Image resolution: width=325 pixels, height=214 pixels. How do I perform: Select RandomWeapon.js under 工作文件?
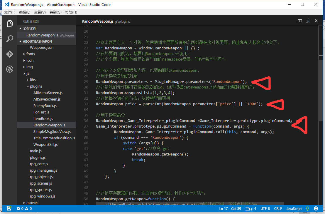(46, 35)
